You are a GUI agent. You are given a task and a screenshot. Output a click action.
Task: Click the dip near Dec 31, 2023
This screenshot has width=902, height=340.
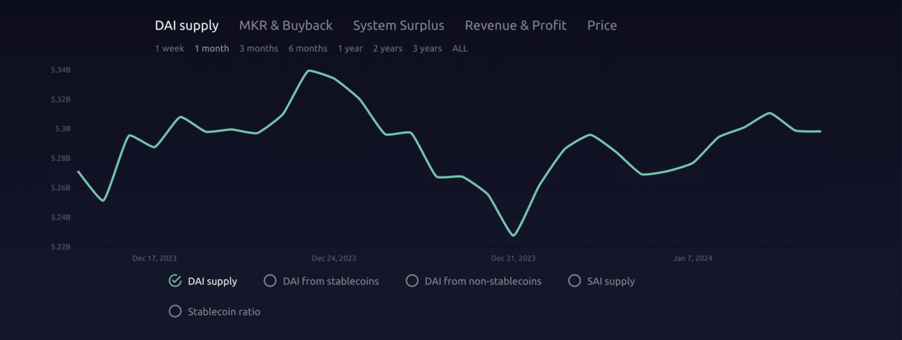pyautogui.click(x=514, y=234)
